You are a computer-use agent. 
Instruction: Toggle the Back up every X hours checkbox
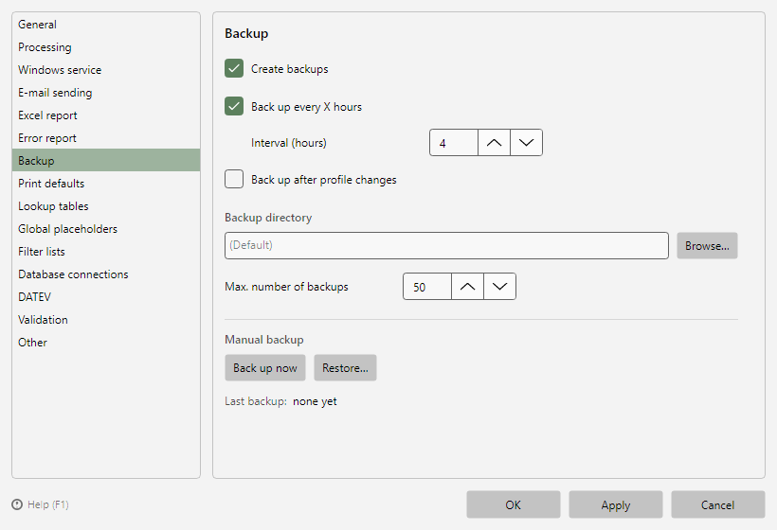[x=234, y=106]
